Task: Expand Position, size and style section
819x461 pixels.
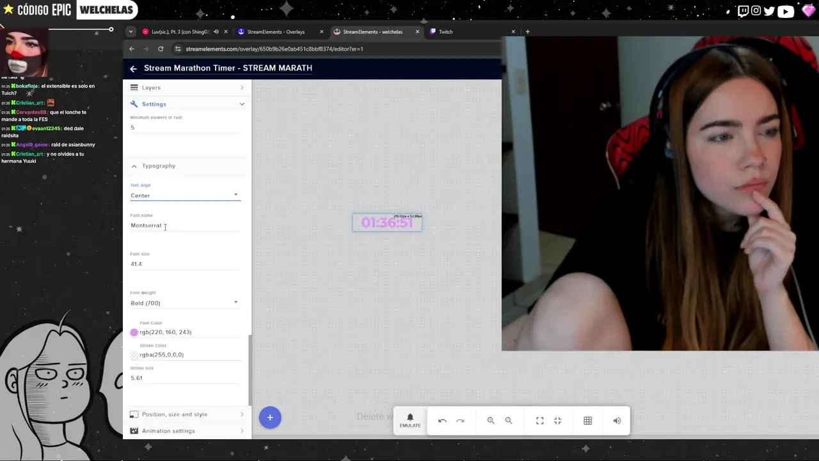Action: pos(187,414)
